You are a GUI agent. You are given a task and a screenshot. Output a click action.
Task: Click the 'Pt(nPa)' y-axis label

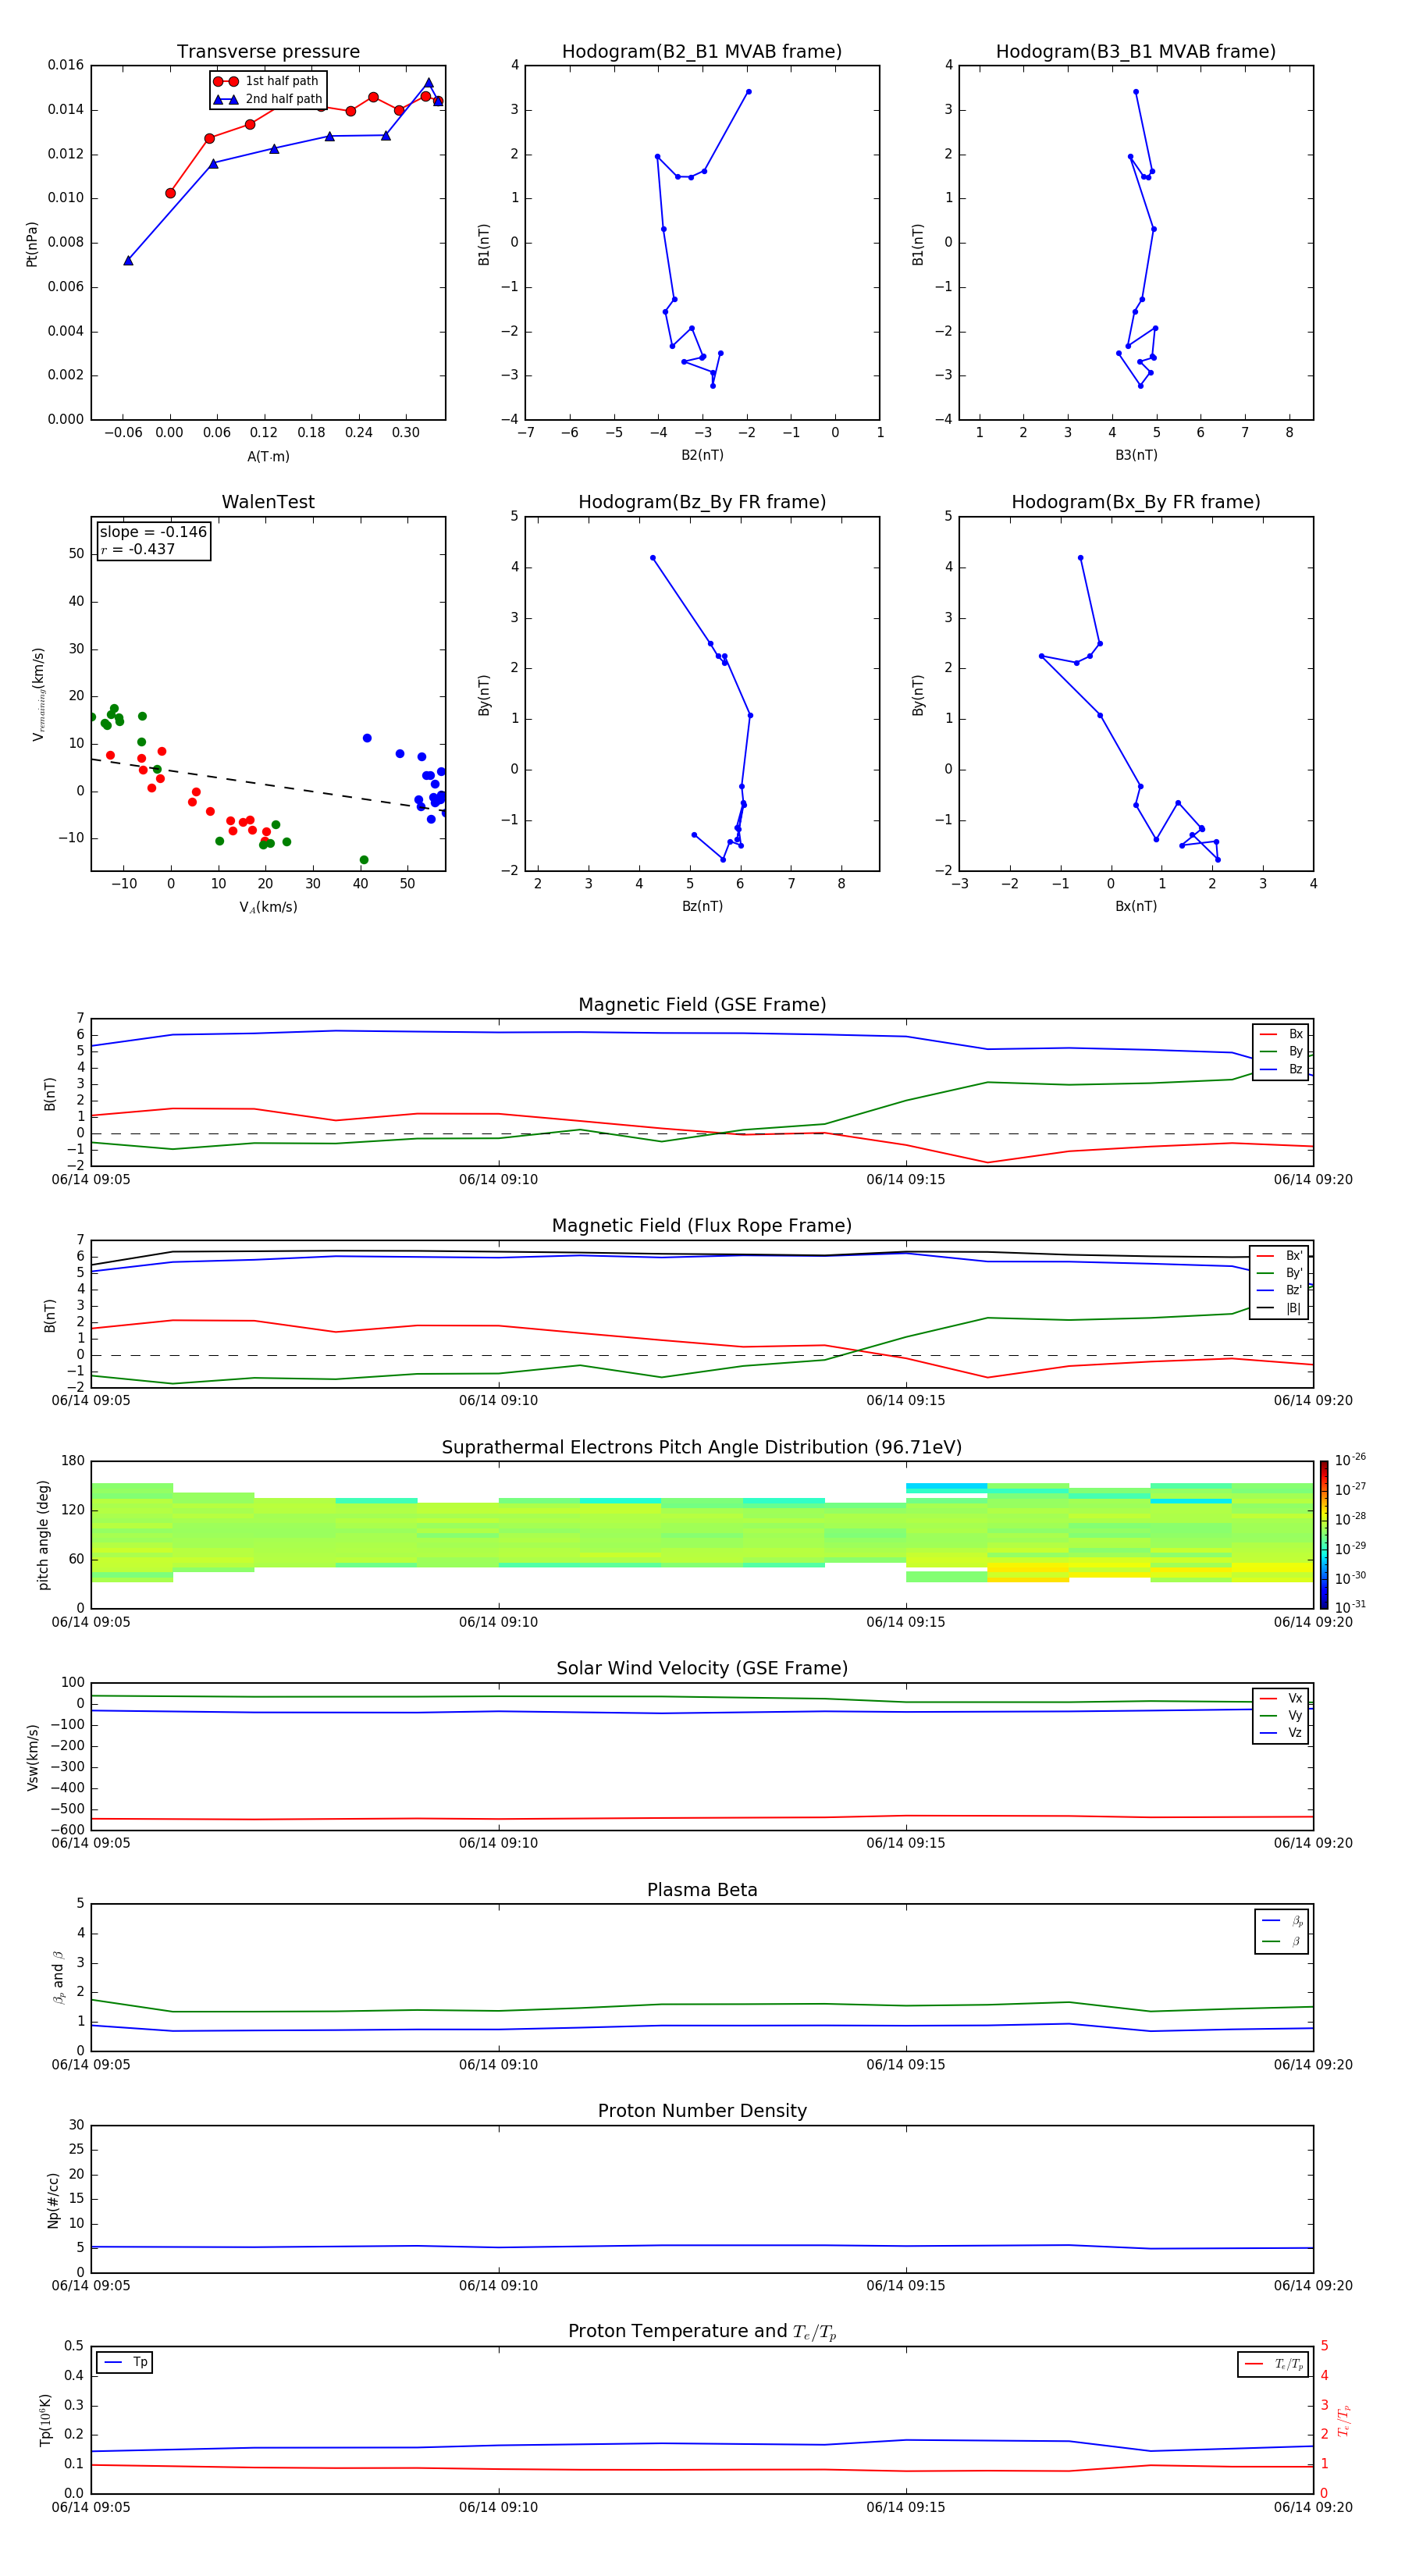[31, 243]
